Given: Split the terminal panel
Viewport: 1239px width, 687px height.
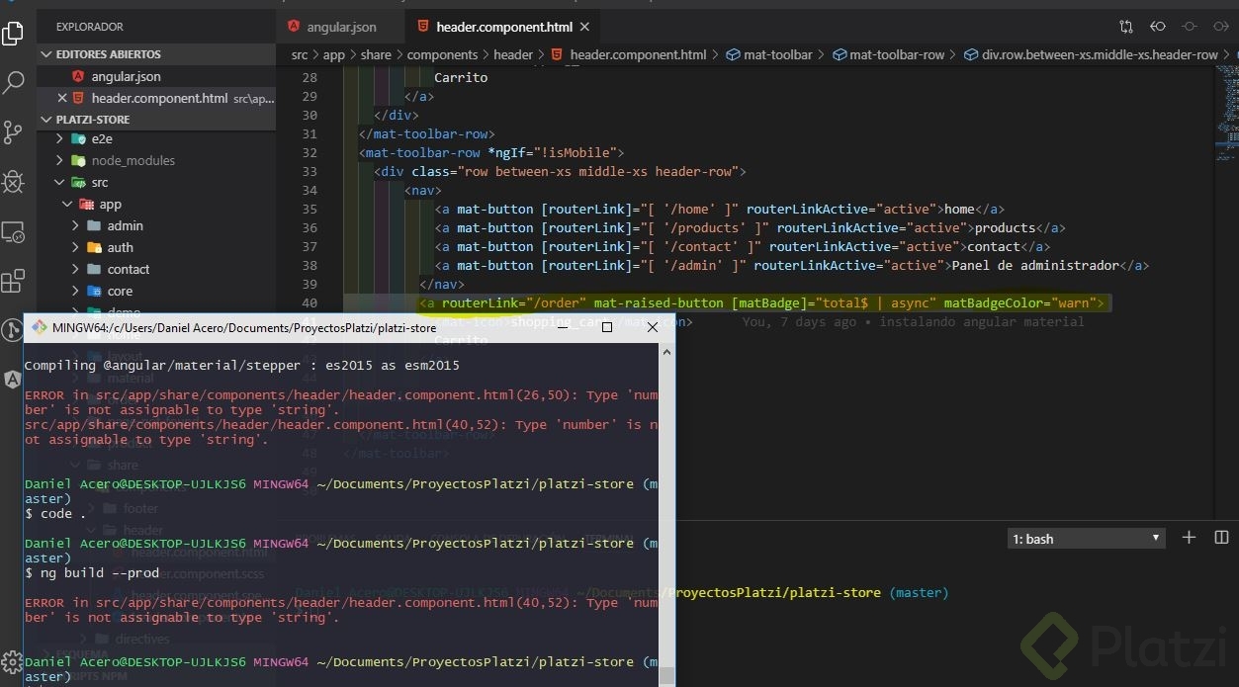Looking at the screenshot, I should pos(1221,538).
